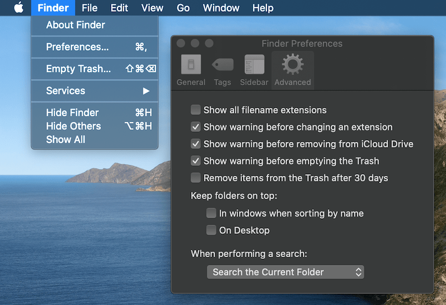The height and width of the screenshot is (305, 446).
Task: Minimize the Finder Preferences window
Action: tap(195, 43)
